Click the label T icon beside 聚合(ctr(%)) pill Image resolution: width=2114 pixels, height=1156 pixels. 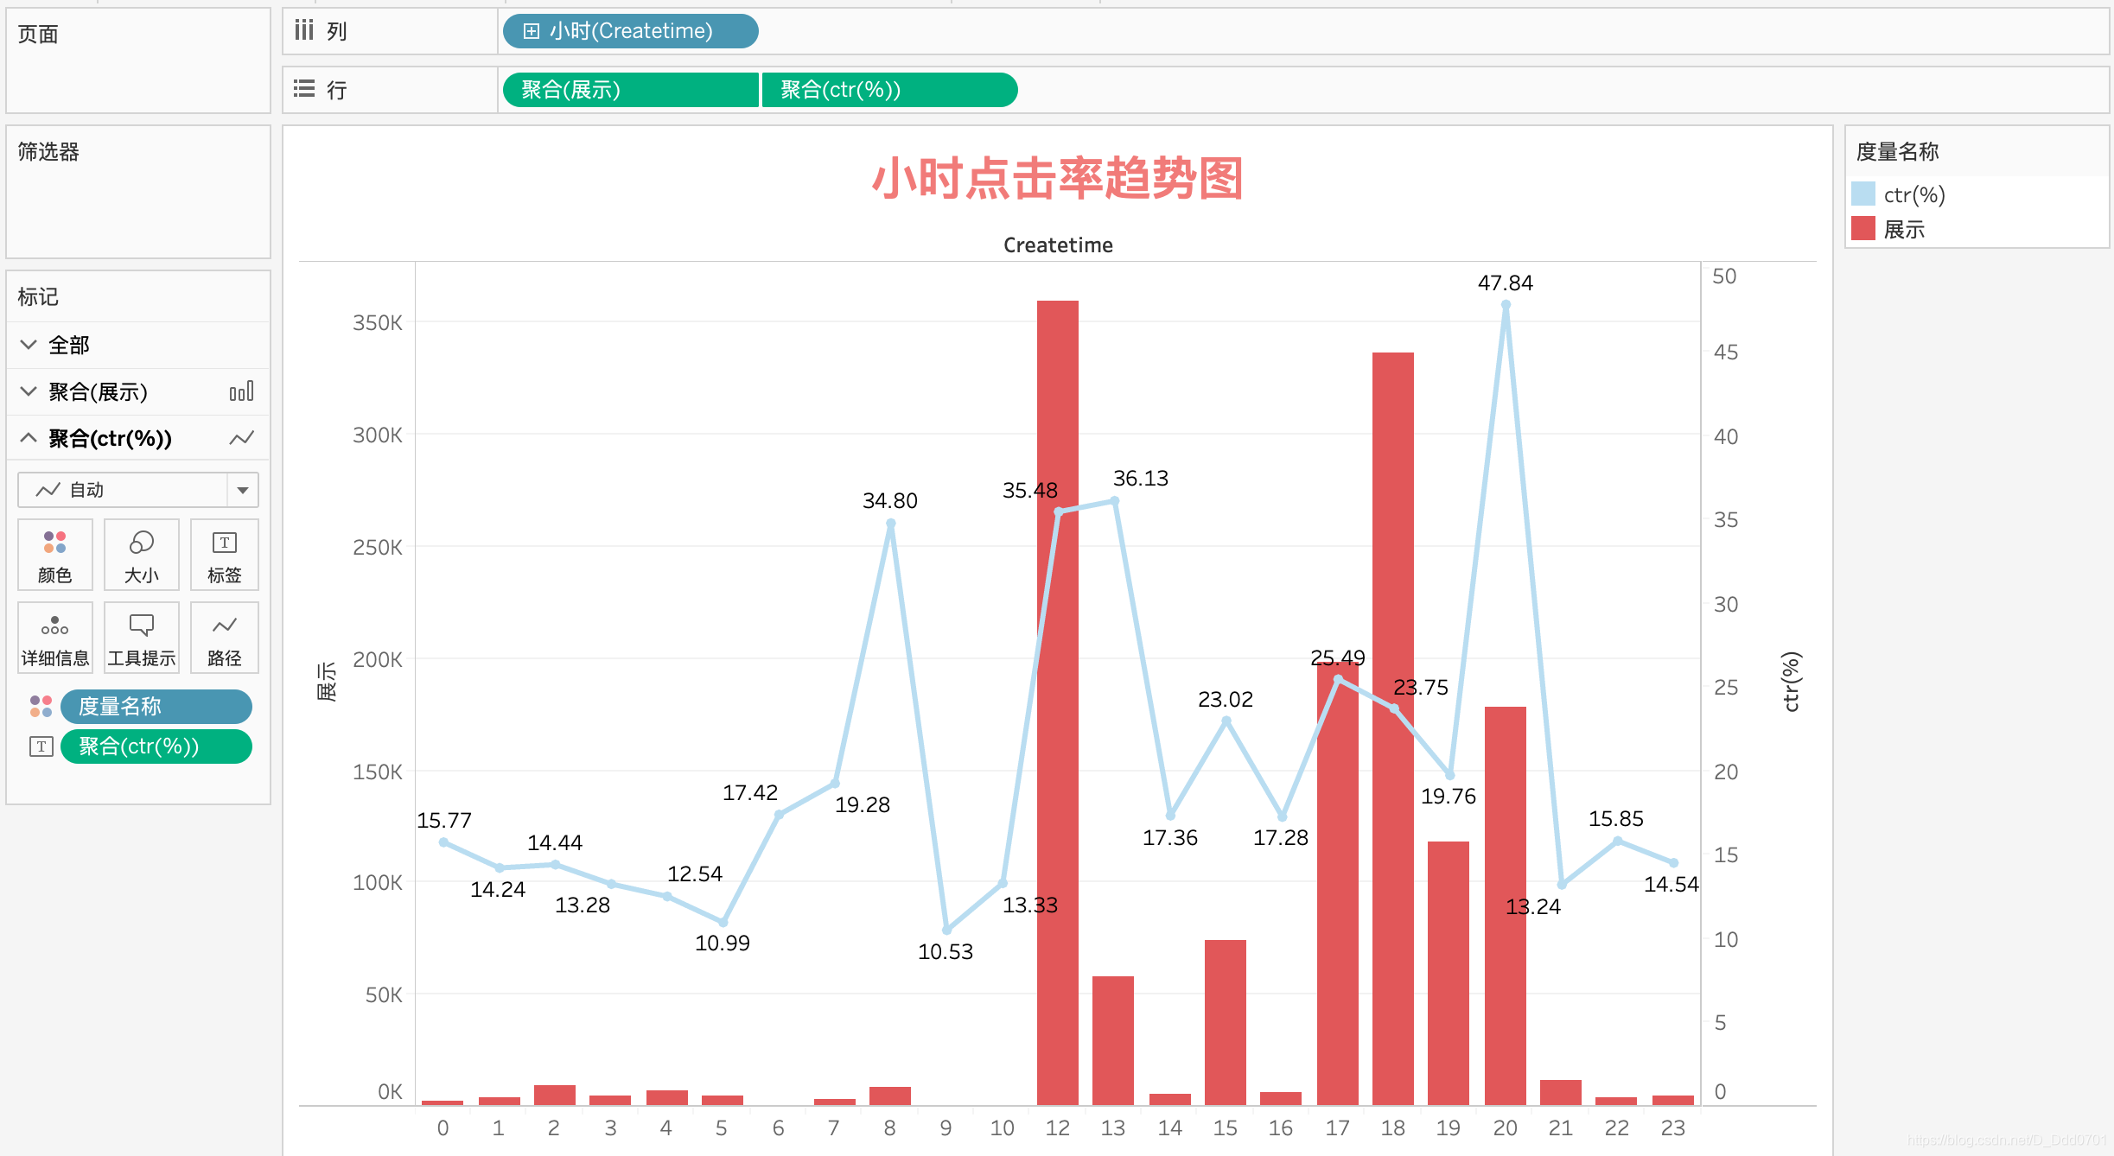(41, 746)
